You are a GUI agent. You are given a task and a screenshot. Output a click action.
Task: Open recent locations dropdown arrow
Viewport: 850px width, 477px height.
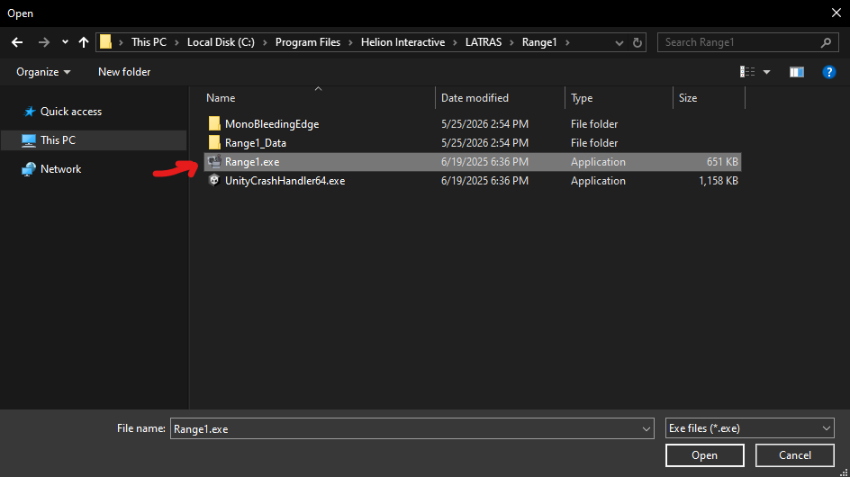[x=65, y=42]
